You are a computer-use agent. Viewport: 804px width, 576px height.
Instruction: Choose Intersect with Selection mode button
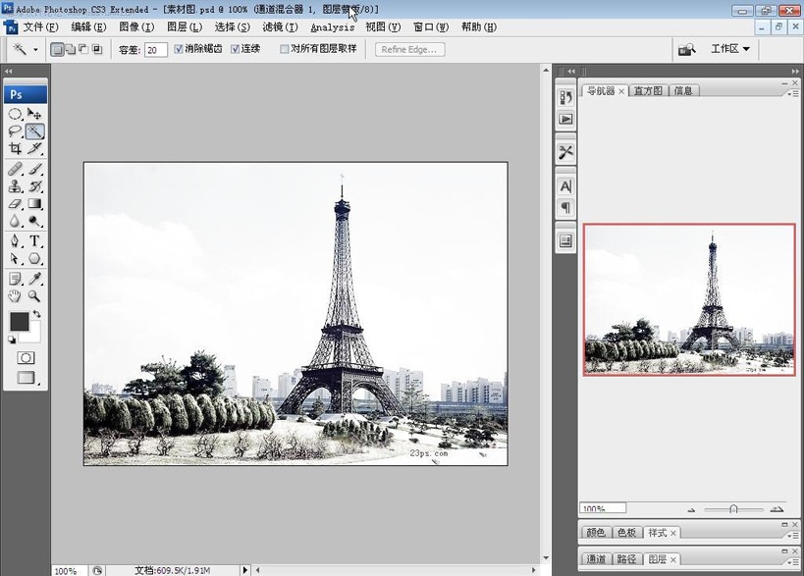pos(97,49)
